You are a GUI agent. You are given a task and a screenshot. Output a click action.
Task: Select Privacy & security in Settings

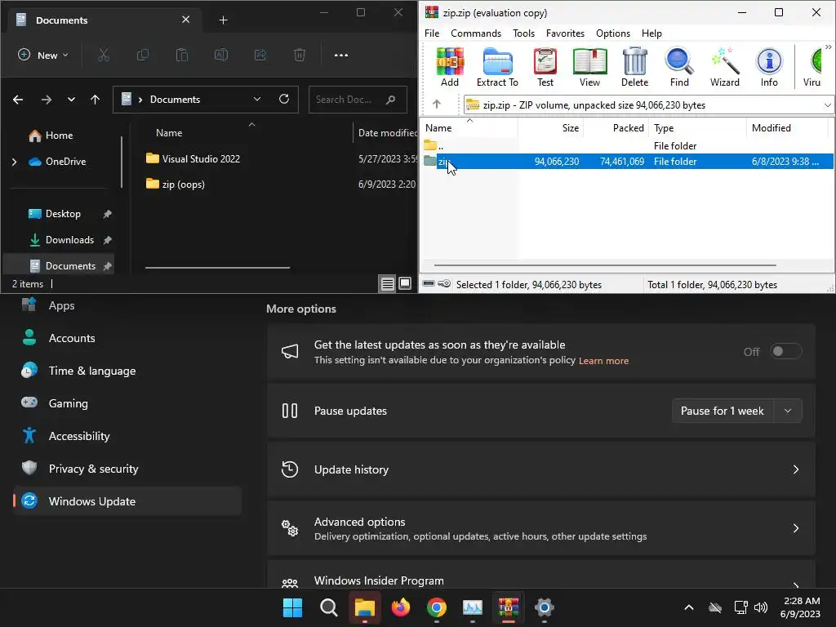pyautogui.click(x=127, y=469)
